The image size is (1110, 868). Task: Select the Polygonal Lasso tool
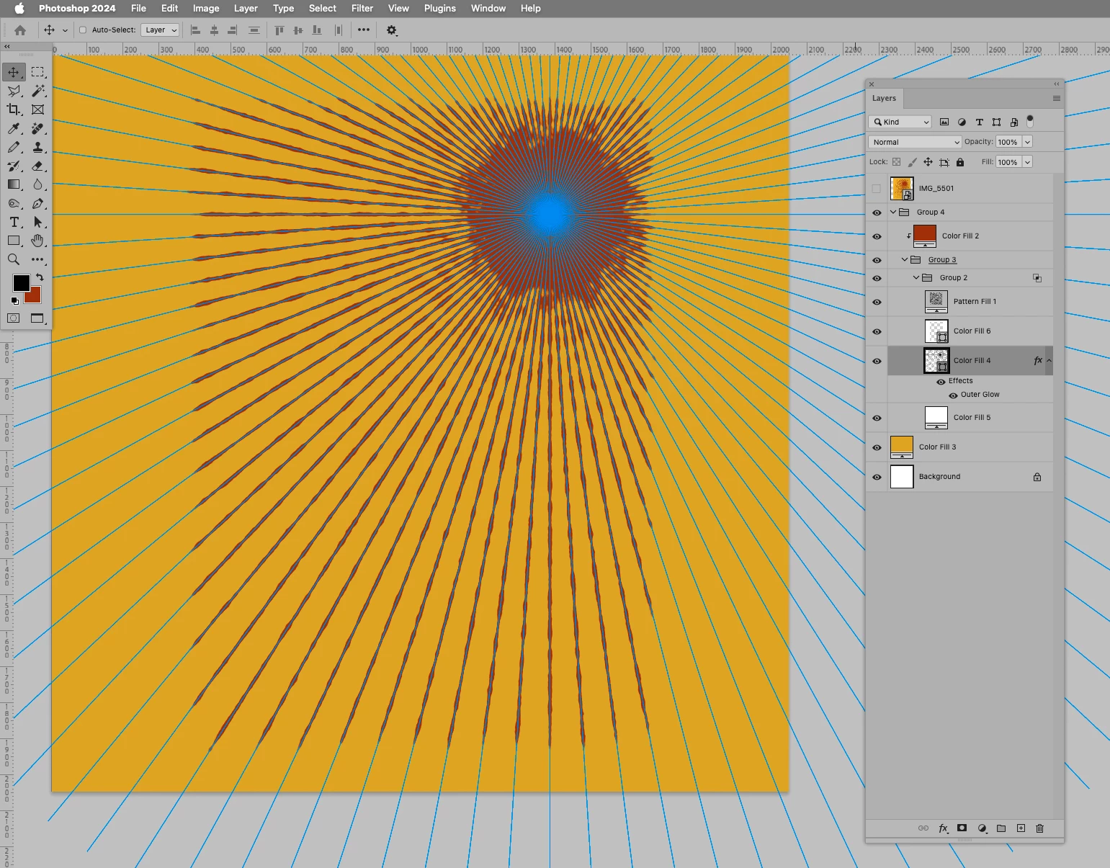pyautogui.click(x=14, y=91)
